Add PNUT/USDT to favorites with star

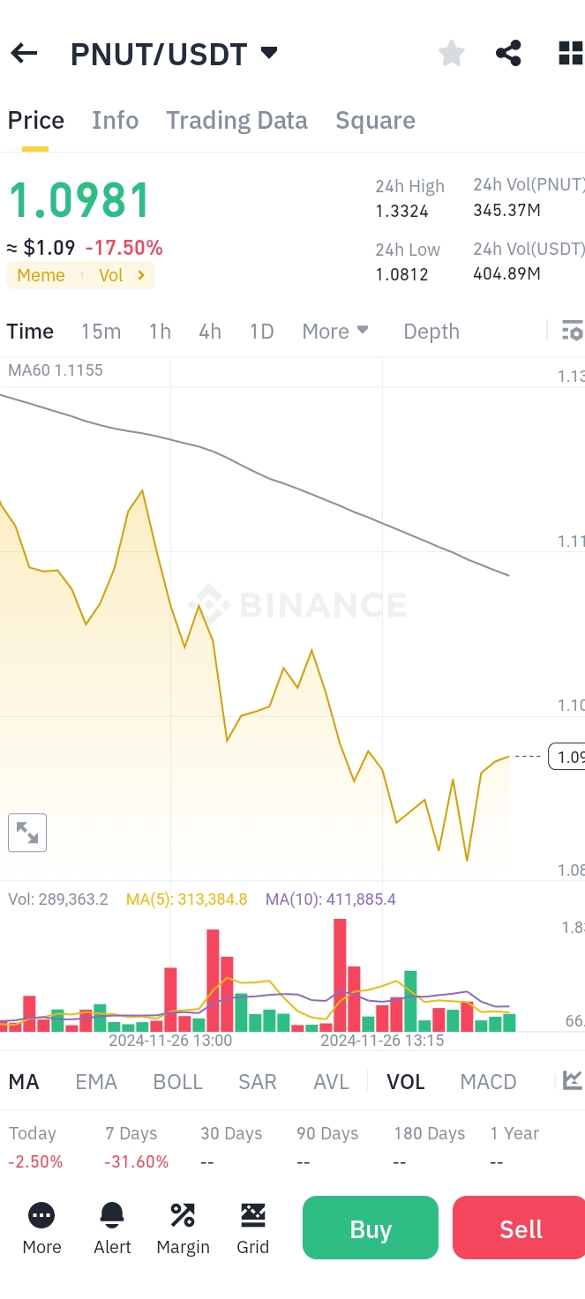[452, 54]
